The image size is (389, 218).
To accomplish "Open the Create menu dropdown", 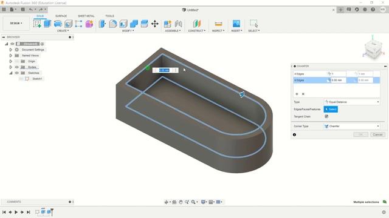I will point(63,31).
